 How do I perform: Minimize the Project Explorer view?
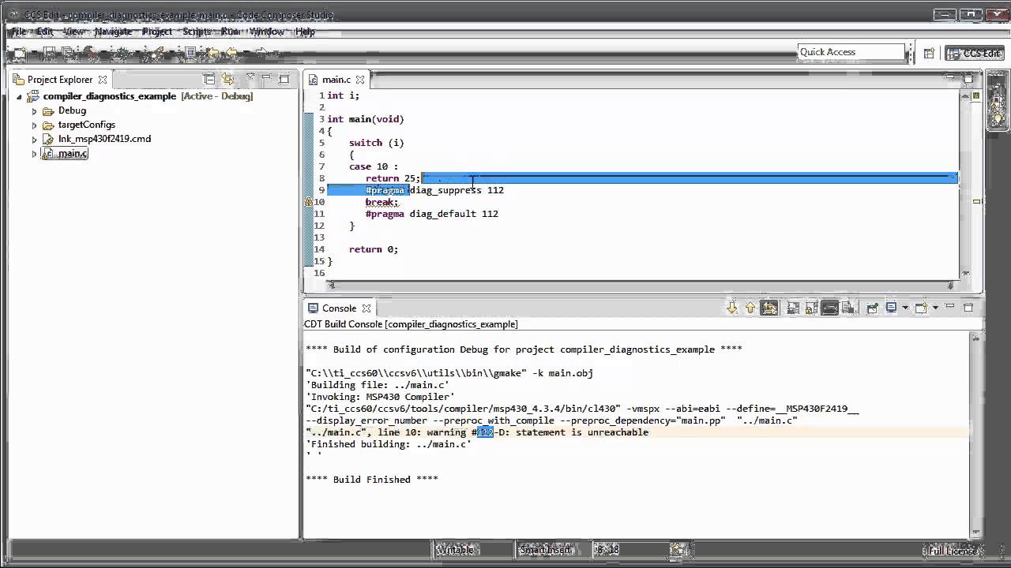(x=266, y=78)
